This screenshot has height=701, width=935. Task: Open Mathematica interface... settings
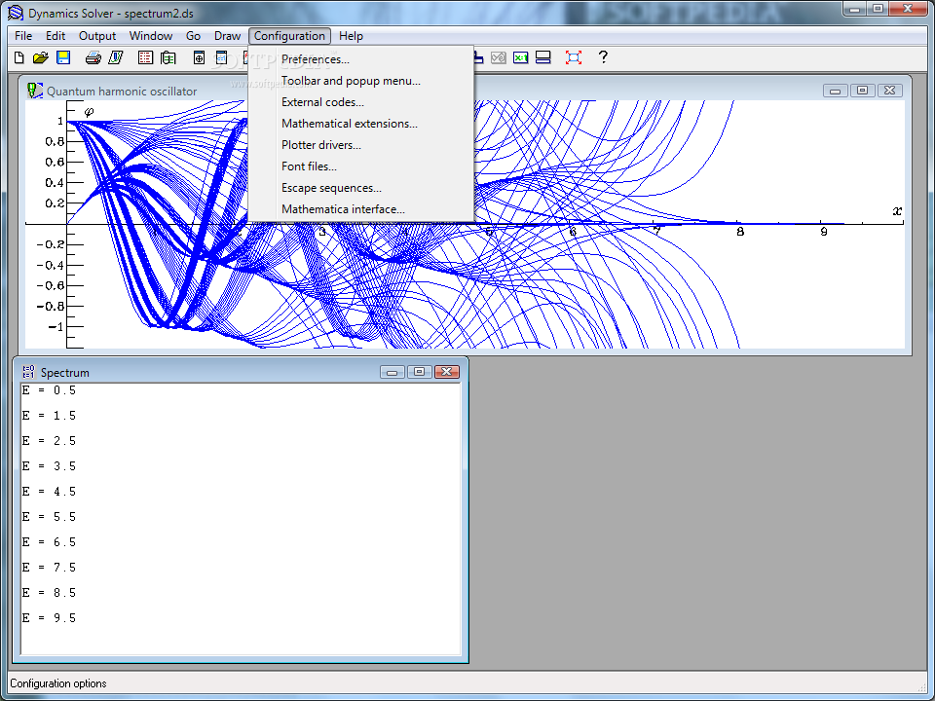[x=360, y=209]
